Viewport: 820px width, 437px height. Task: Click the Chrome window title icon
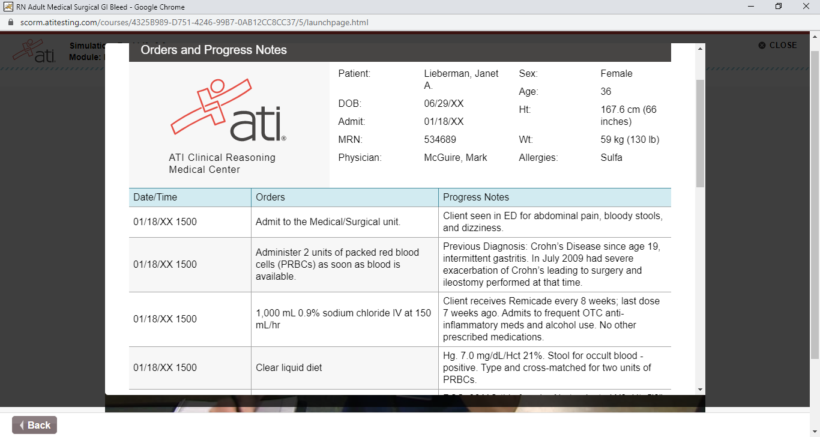[8, 7]
